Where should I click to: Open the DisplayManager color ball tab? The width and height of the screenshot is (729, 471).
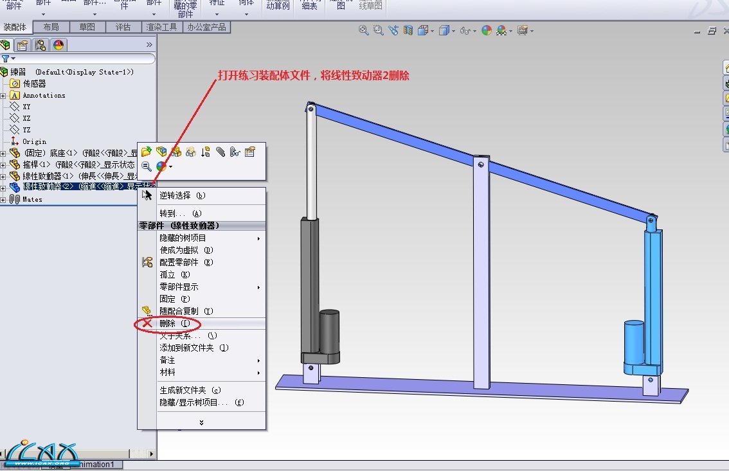coord(59,45)
